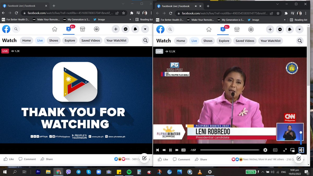Open Chrome menu in right window
Viewport: 313px width, 176px height.
tap(306, 13)
